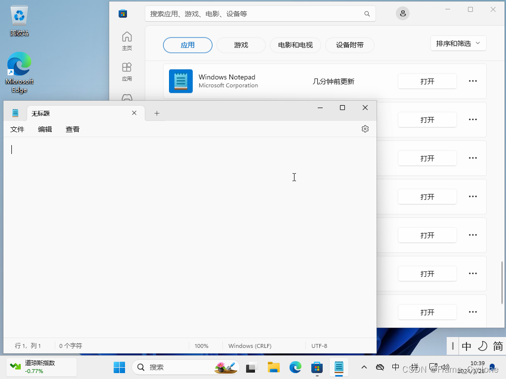This screenshot has width=506, height=379.
Task: Click the 行 1, 列 1 position indicator
Action: pos(28,346)
